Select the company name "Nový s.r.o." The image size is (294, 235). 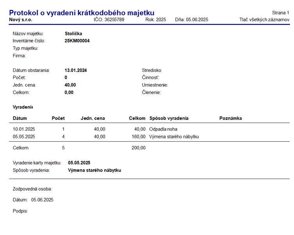coord(21,19)
